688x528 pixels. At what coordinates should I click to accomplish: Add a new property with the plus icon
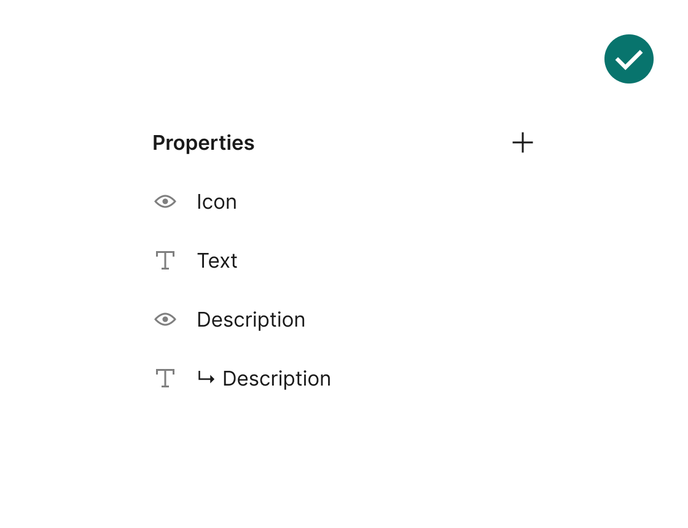tap(523, 142)
